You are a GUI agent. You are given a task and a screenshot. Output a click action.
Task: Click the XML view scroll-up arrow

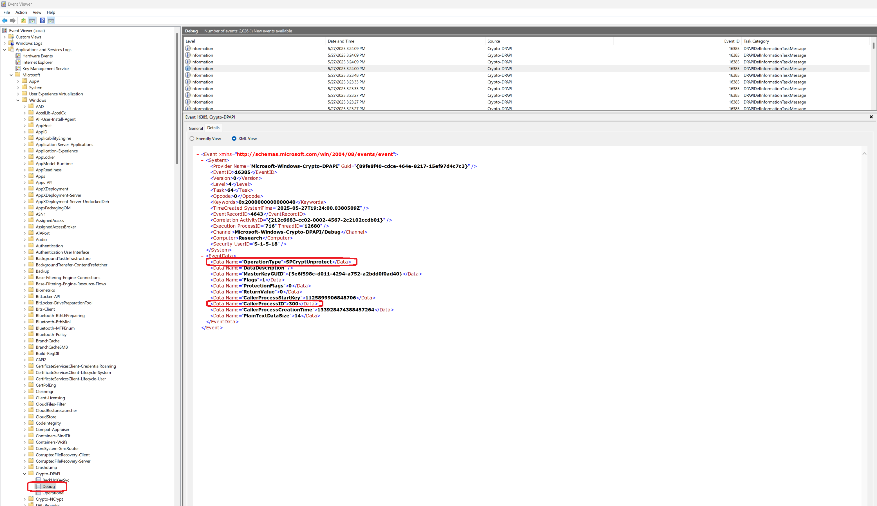[864, 154]
